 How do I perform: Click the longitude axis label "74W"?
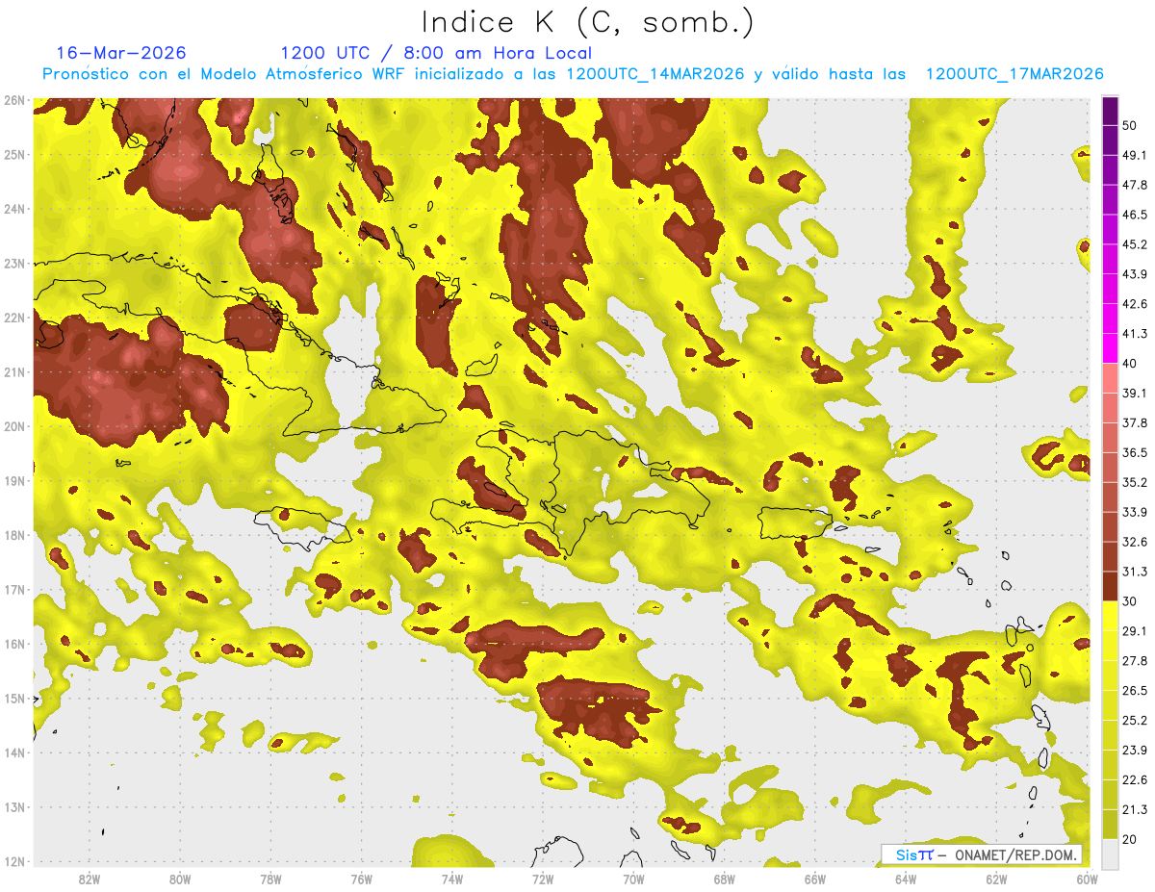pyautogui.click(x=452, y=879)
